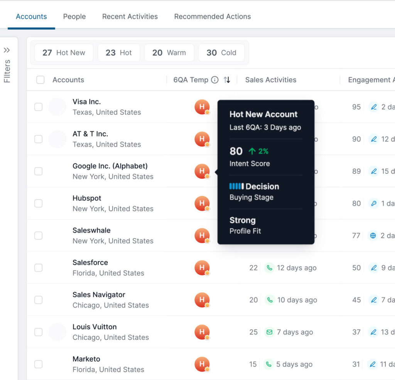The image size is (395, 380).
Task: Expand the Filters side panel
Action: [7, 50]
